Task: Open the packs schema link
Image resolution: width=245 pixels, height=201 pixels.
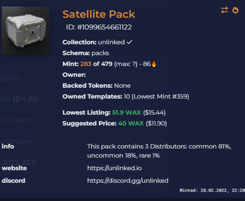Action: point(100,53)
